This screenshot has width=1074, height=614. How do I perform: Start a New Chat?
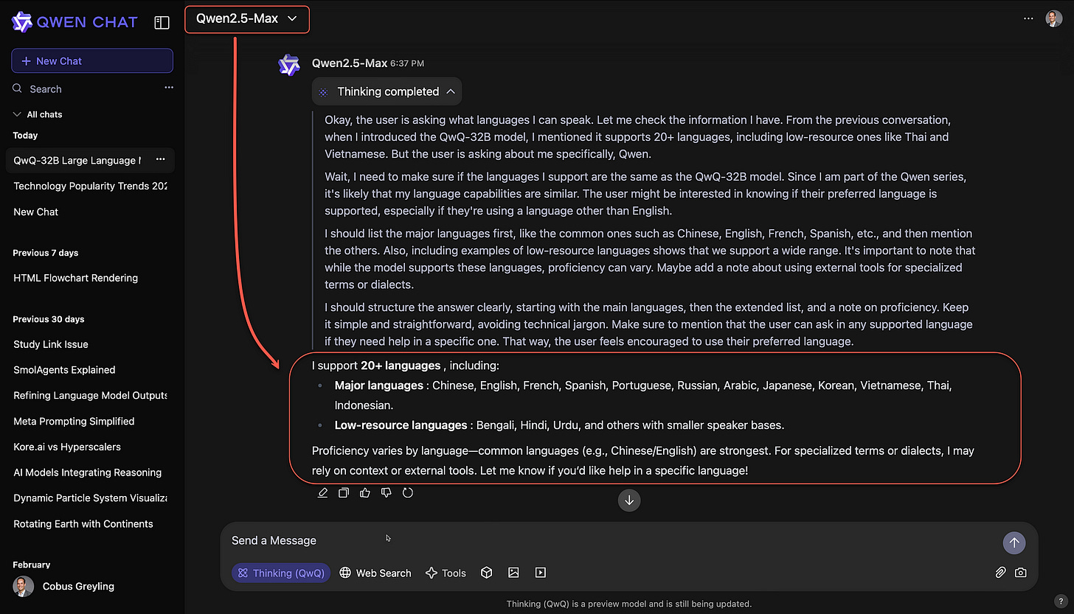(92, 61)
